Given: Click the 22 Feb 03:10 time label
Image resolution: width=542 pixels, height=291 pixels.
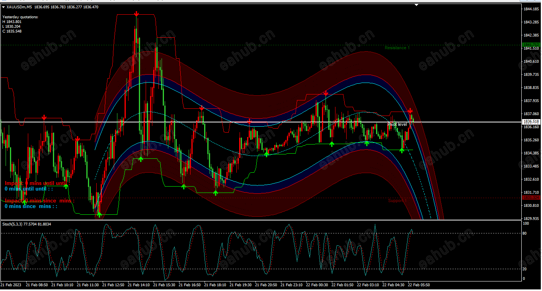Looking at the screenshot, I should [368, 285].
